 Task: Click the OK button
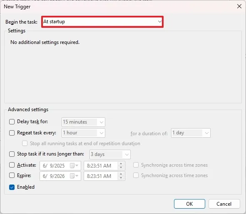(x=189, y=204)
